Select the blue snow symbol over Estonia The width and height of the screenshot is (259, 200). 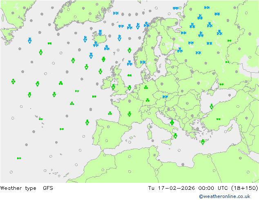pyautogui.click(x=180, y=50)
